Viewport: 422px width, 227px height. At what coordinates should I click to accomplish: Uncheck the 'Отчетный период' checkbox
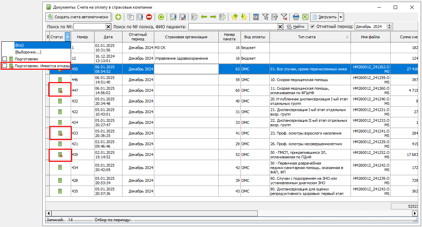313,27
